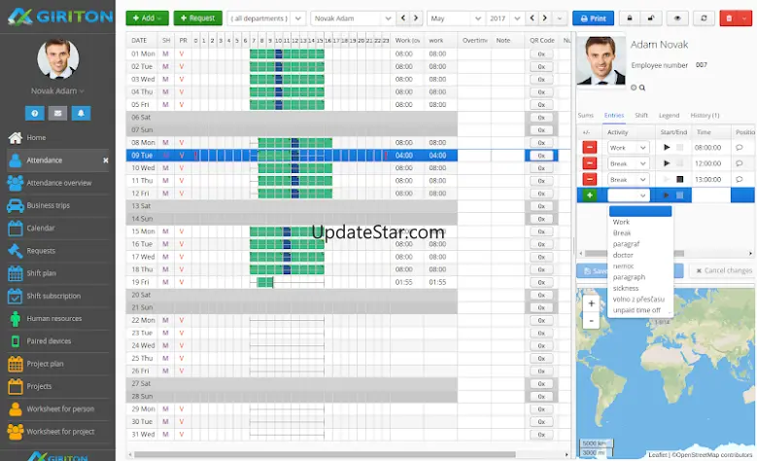Viewport: 757px width, 461px height.
Task: Open the History (1) tab
Action: point(705,116)
